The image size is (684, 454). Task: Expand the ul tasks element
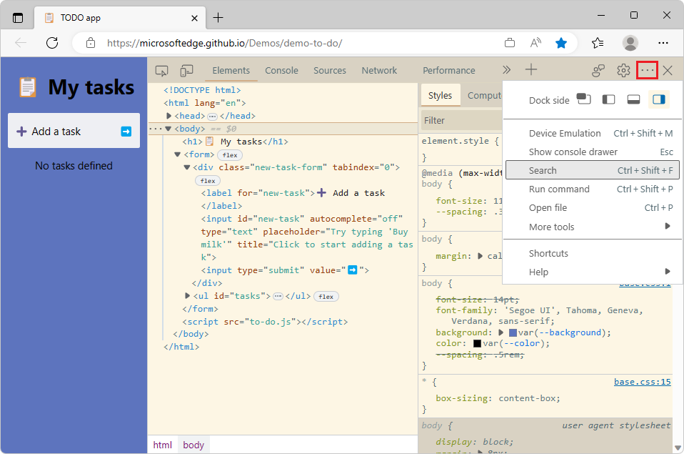tap(187, 295)
